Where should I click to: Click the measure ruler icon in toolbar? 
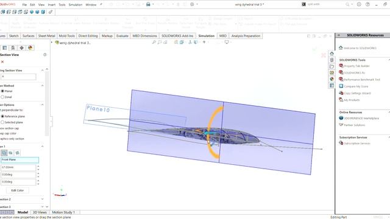[x=51, y=12]
